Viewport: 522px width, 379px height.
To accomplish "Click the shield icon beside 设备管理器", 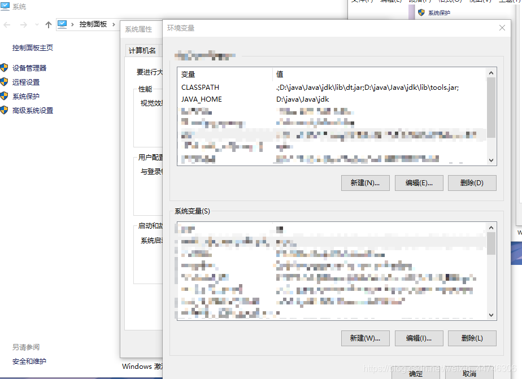I will (x=4, y=67).
